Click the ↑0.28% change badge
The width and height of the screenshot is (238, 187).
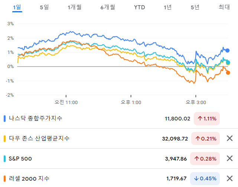pos(205,159)
